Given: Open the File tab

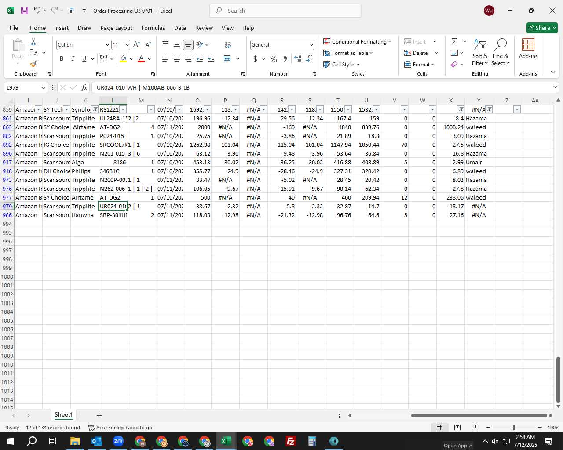Looking at the screenshot, I should click(14, 28).
